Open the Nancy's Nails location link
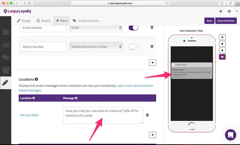This screenshot has width=240, height=145. pyautogui.click(x=29, y=115)
